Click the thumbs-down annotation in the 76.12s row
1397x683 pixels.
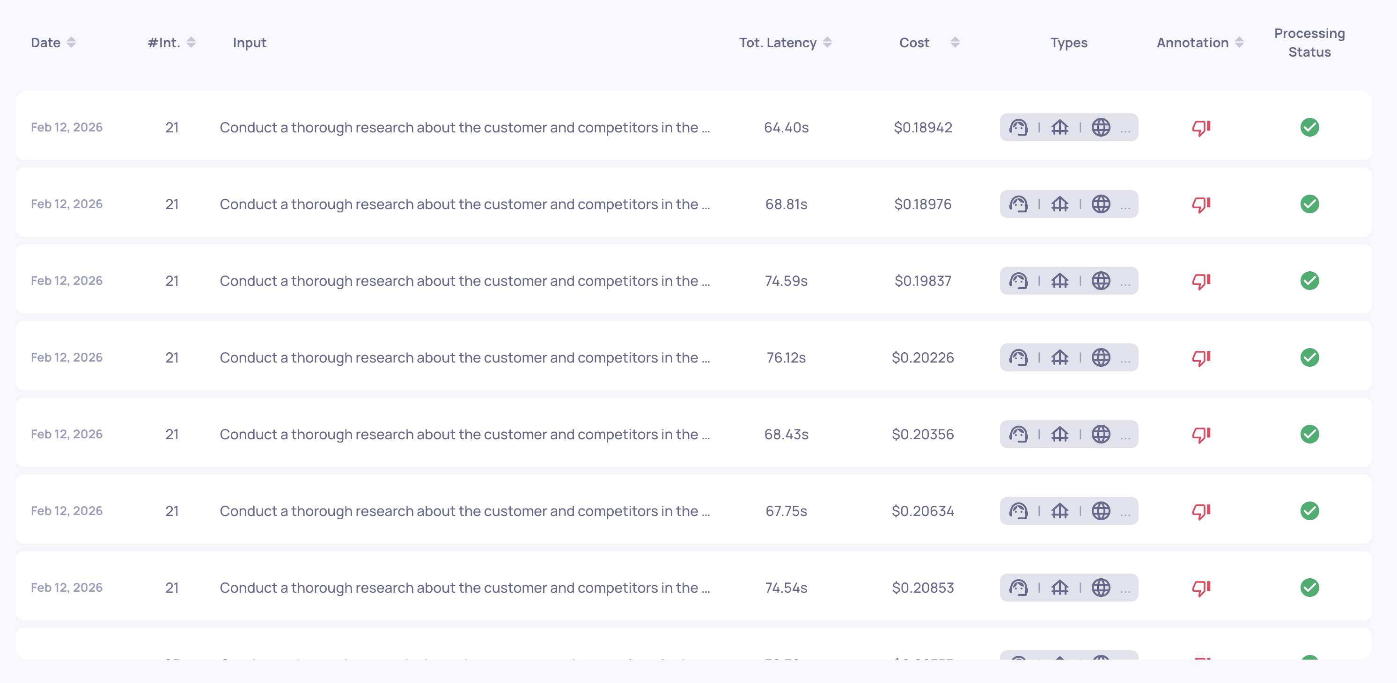1201,358
